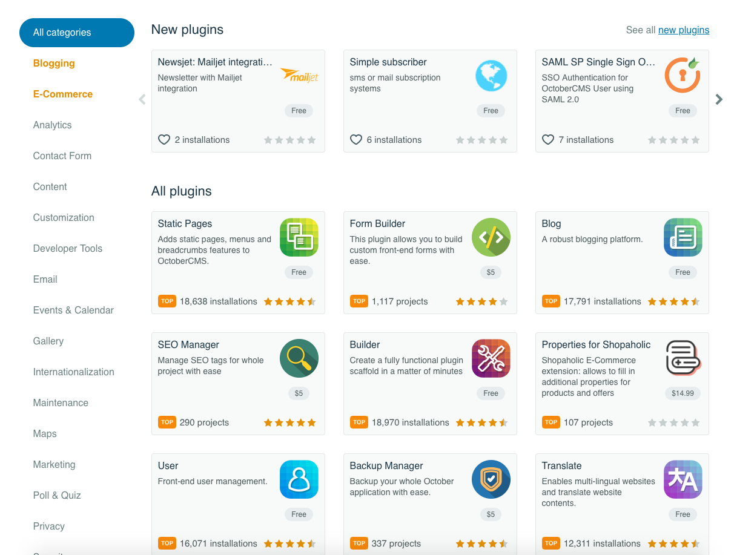
Task: Expand new plugins carousel with right arrow
Action: point(719,99)
